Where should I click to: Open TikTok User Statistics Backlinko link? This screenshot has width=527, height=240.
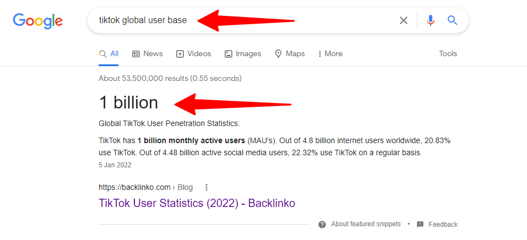point(197,203)
